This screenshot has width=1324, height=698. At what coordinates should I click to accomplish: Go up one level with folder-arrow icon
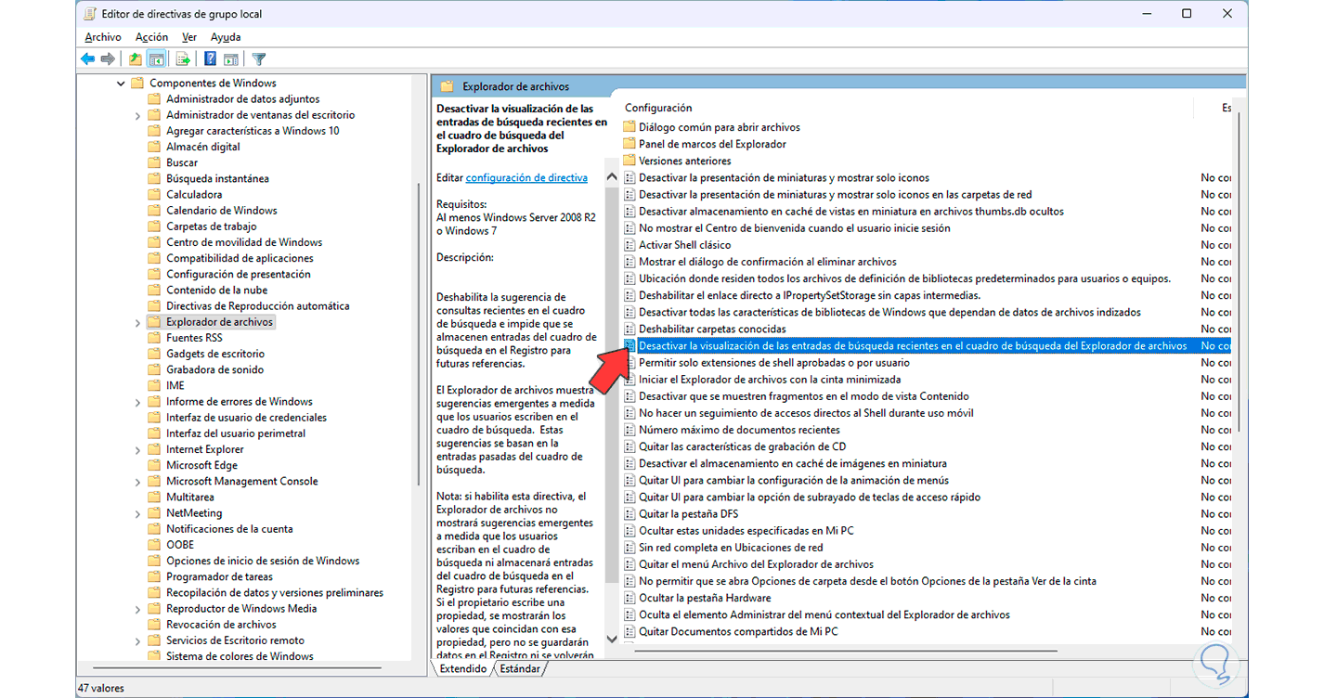(136, 59)
